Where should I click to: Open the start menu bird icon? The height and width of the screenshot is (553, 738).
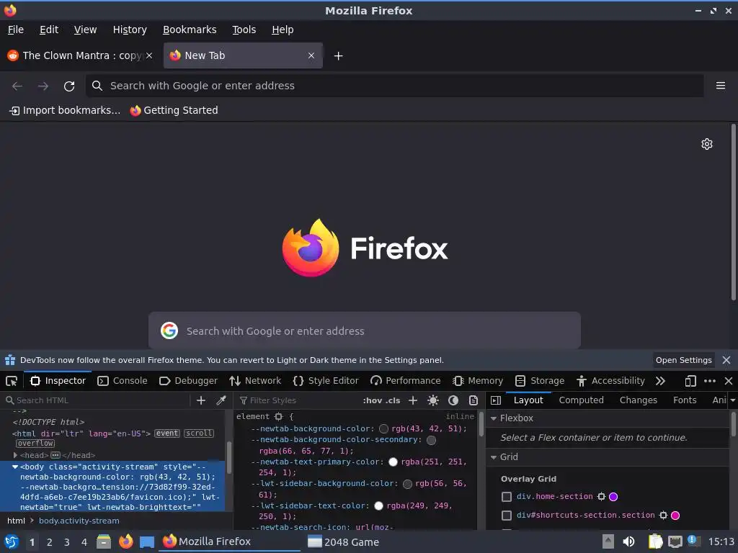[12, 541]
